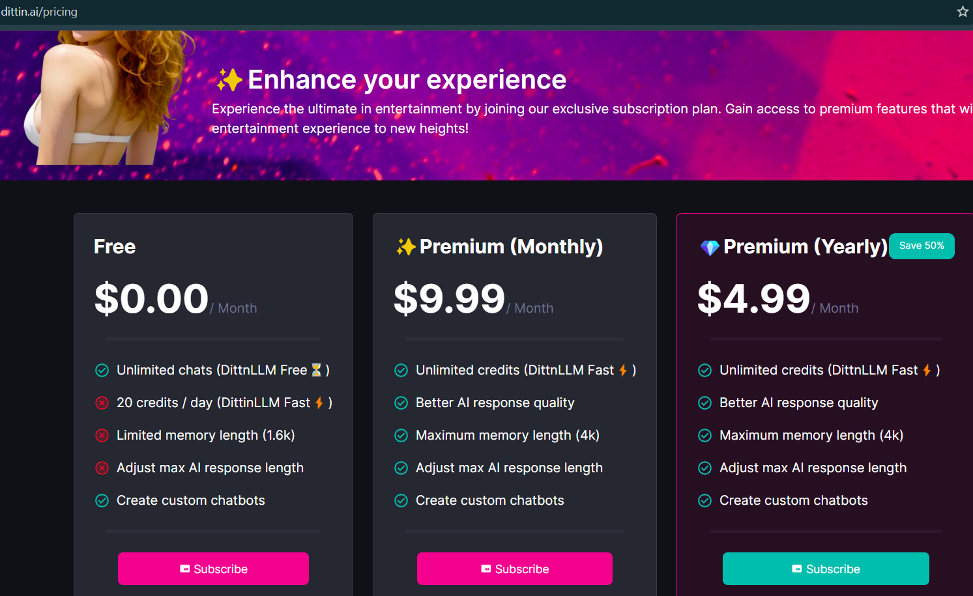Click the green check beside Unlimited chats

click(x=102, y=369)
